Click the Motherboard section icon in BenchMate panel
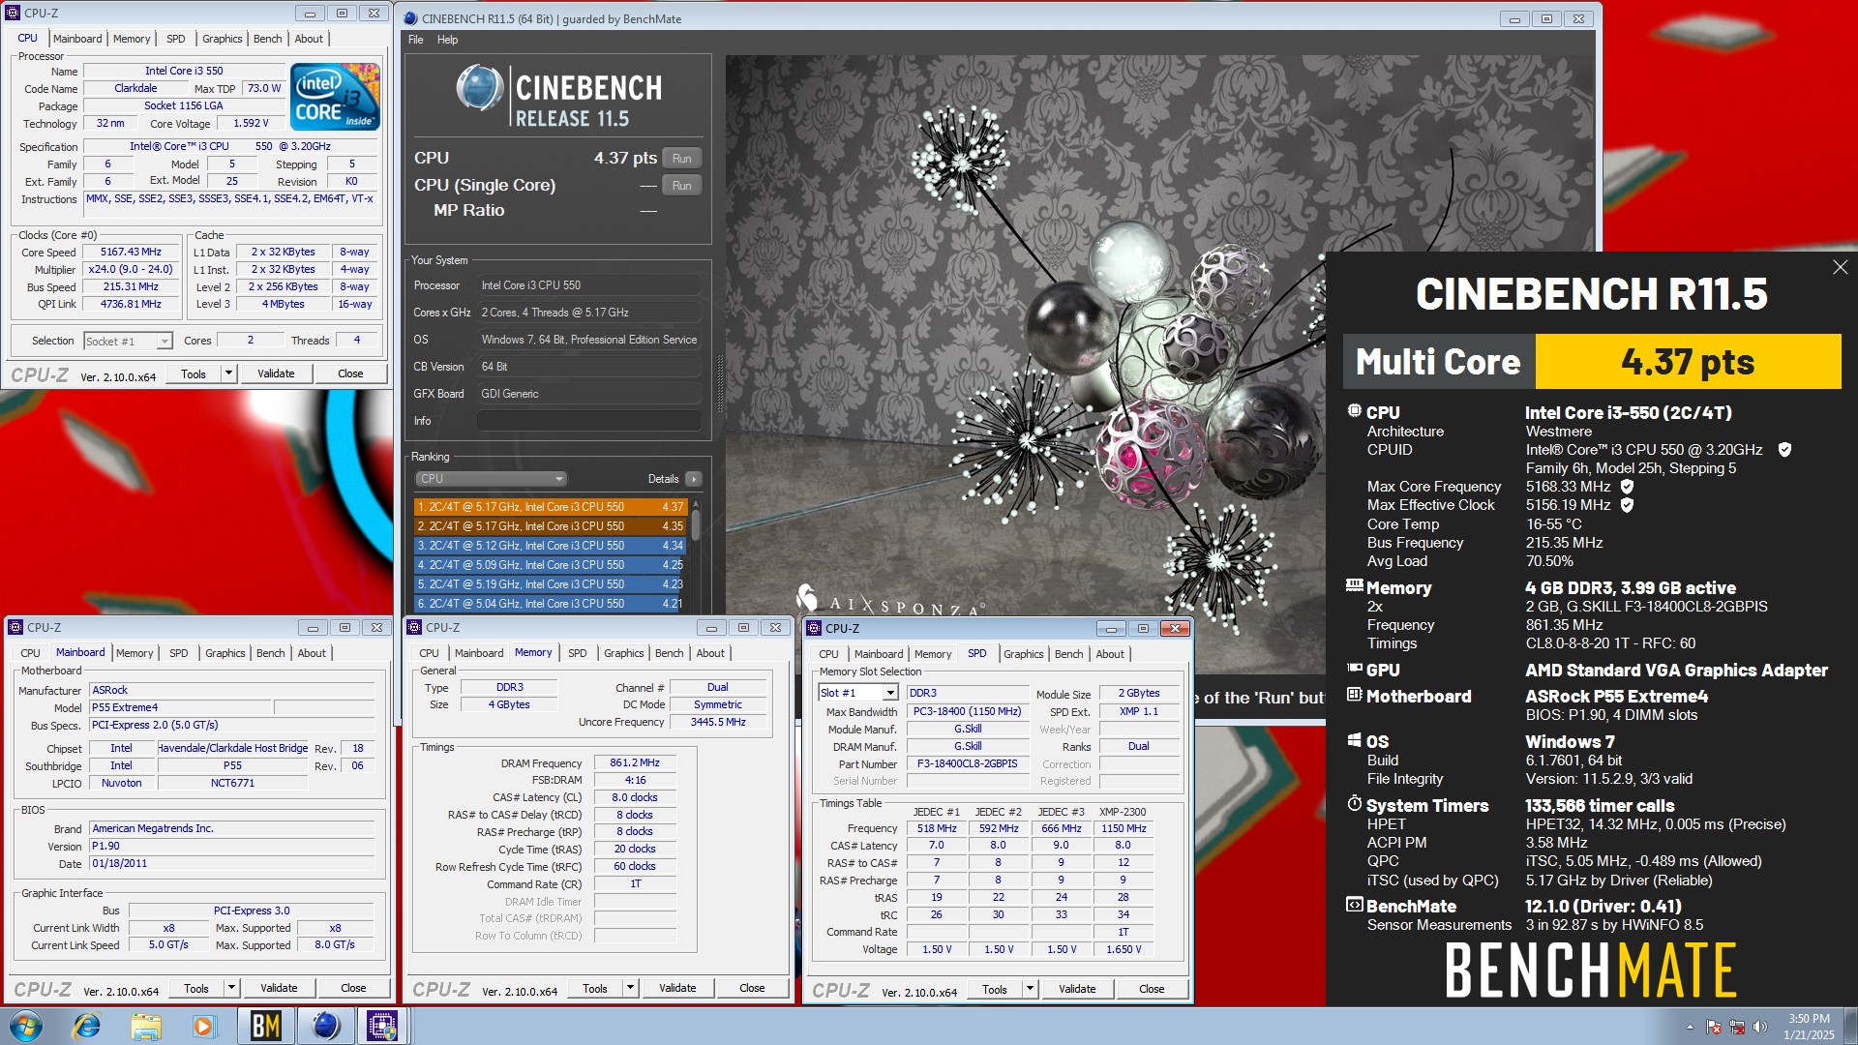The width and height of the screenshot is (1858, 1045). point(1355,695)
